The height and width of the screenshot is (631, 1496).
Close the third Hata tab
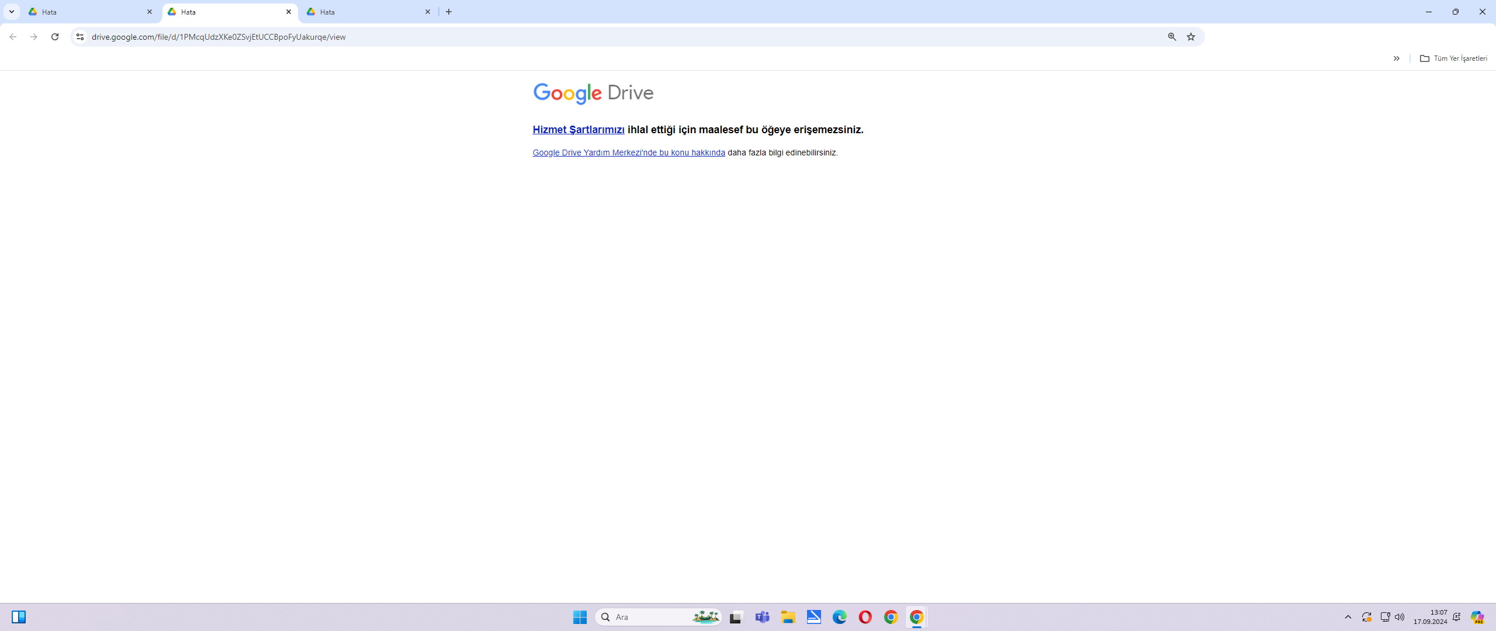pos(428,12)
